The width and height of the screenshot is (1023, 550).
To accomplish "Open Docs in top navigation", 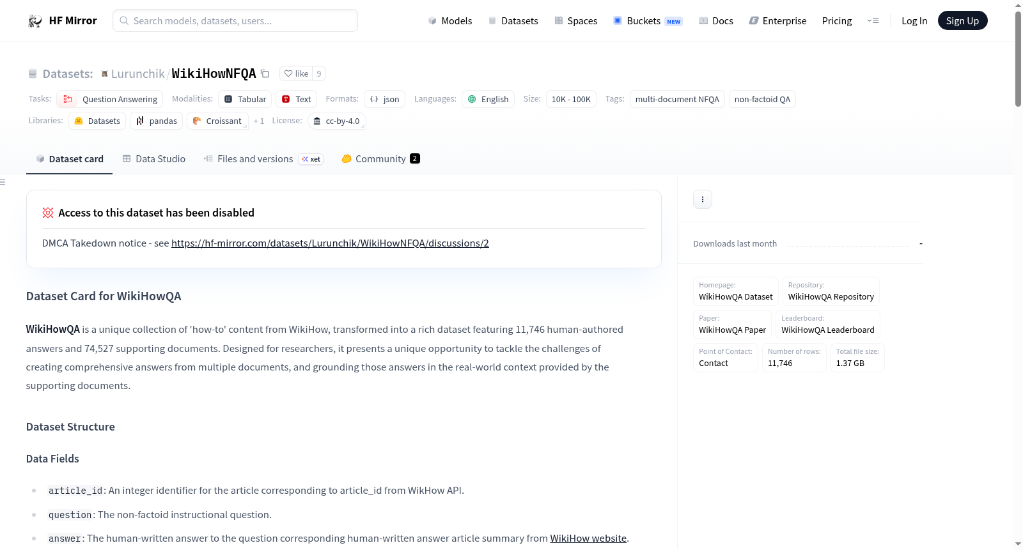I will pyautogui.click(x=715, y=21).
